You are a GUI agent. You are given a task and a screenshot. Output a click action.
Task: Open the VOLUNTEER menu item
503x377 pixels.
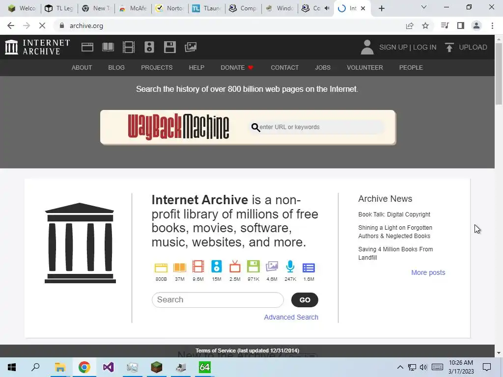365,68
